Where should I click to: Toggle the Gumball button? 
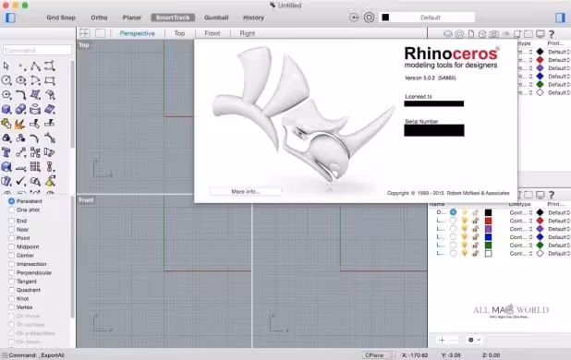pyautogui.click(x=216, y=18)
